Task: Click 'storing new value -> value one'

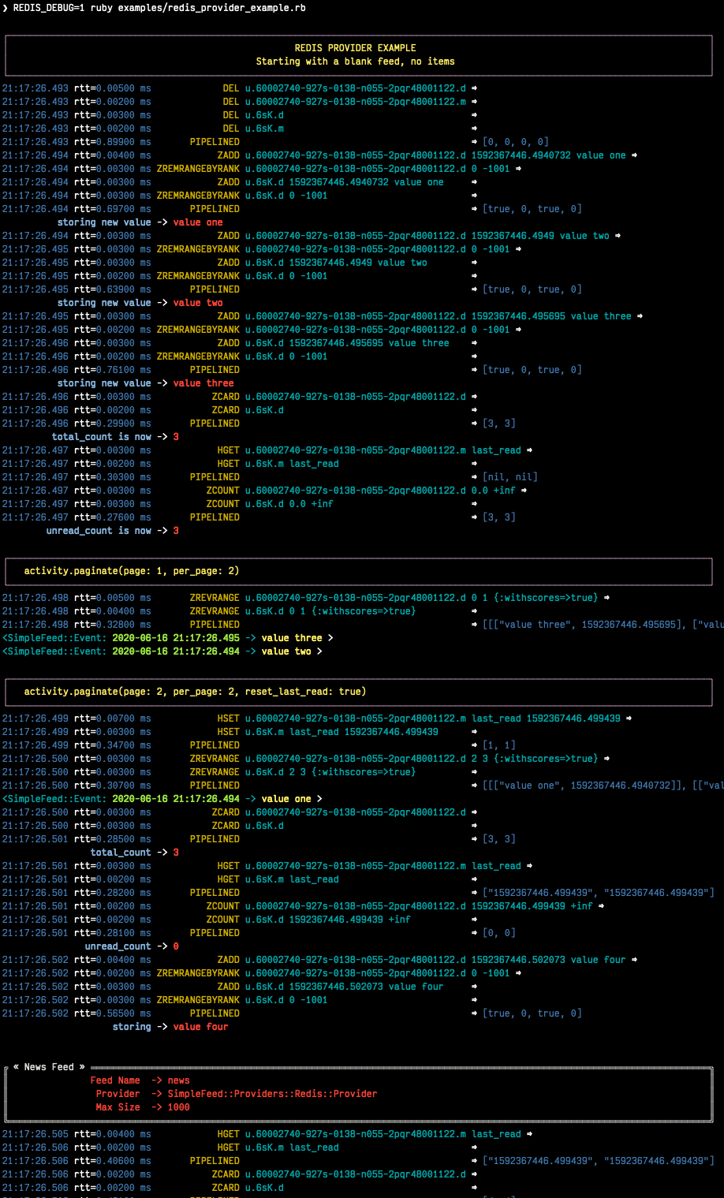Action: pyautogui.click(x=140, y=222)
